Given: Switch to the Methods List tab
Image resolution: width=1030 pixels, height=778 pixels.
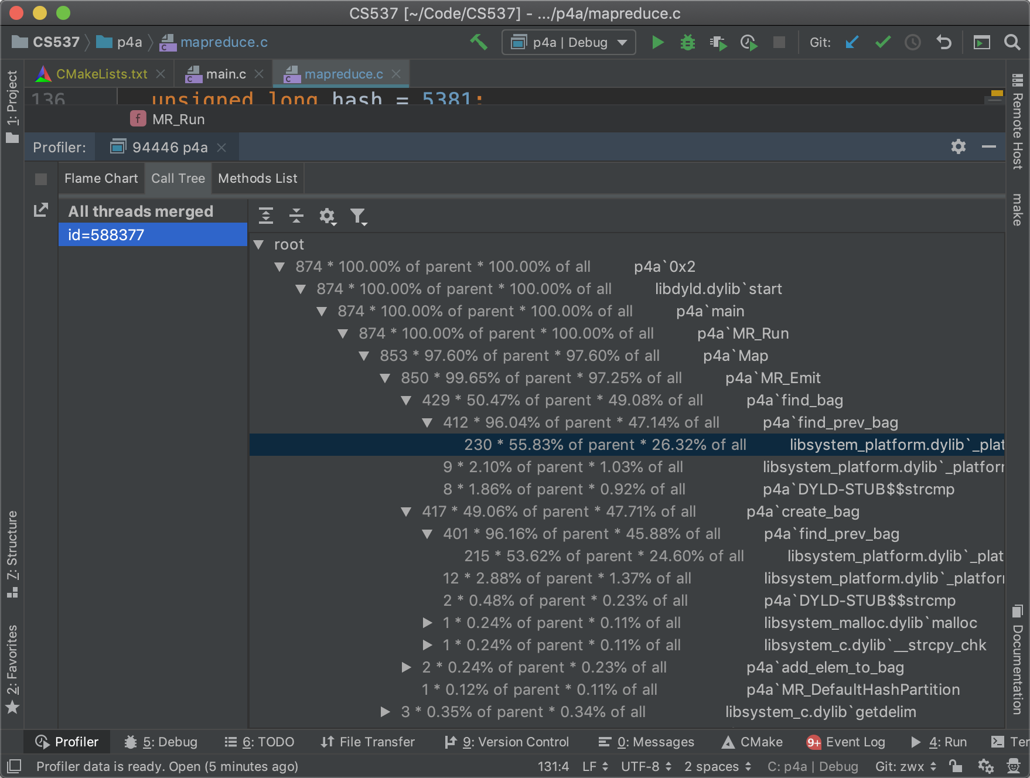Looking at the screenshot, I should 257,179.
